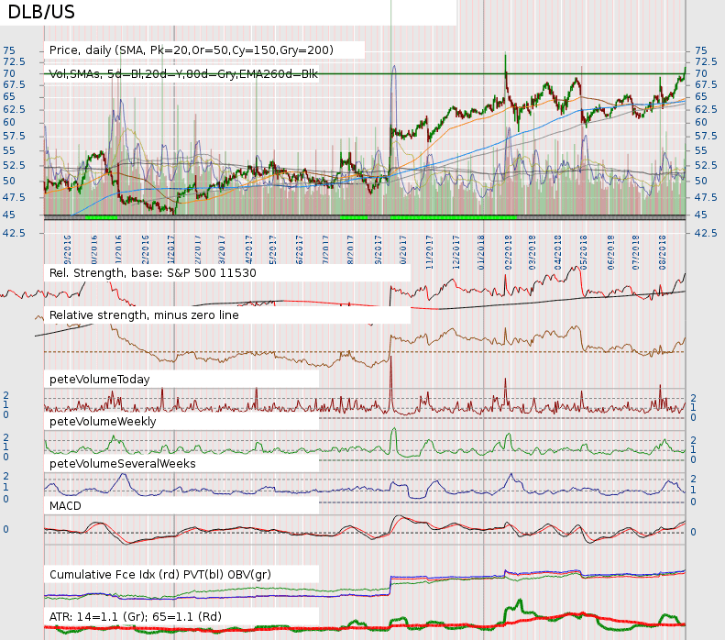Click the 50 value on the right price axis
725x640 pixels.
click(x=701, y=181)
